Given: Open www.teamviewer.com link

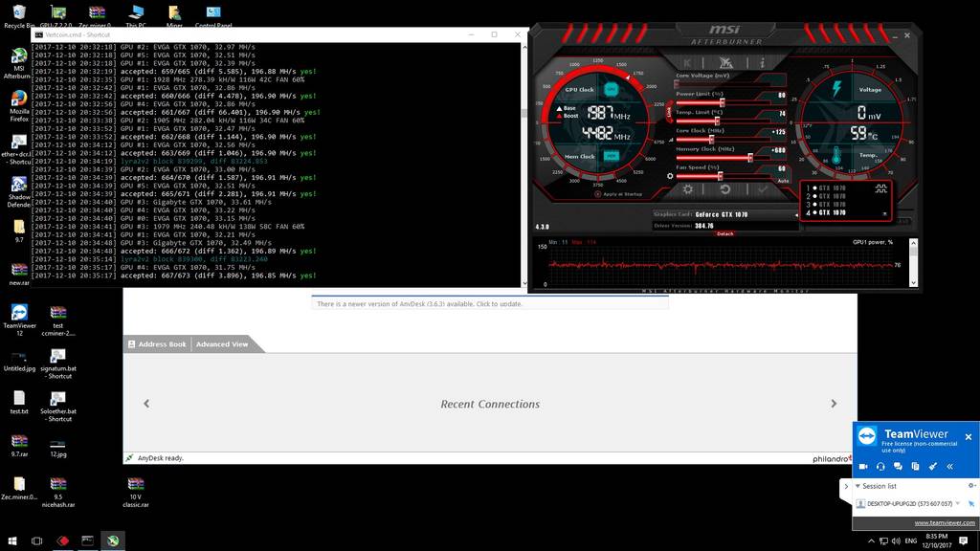Looking at the screenshot, I should pos(945,523).
